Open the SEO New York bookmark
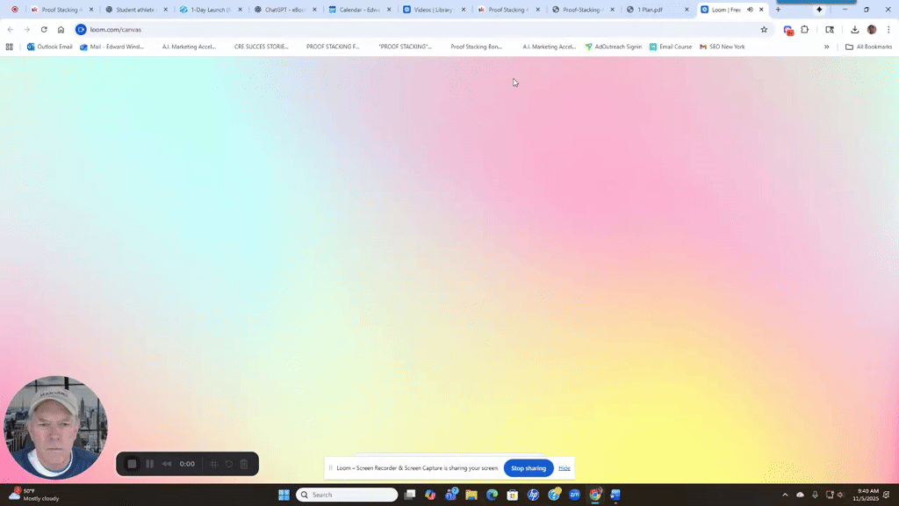 pyautogui.click(x=722, y=47)
